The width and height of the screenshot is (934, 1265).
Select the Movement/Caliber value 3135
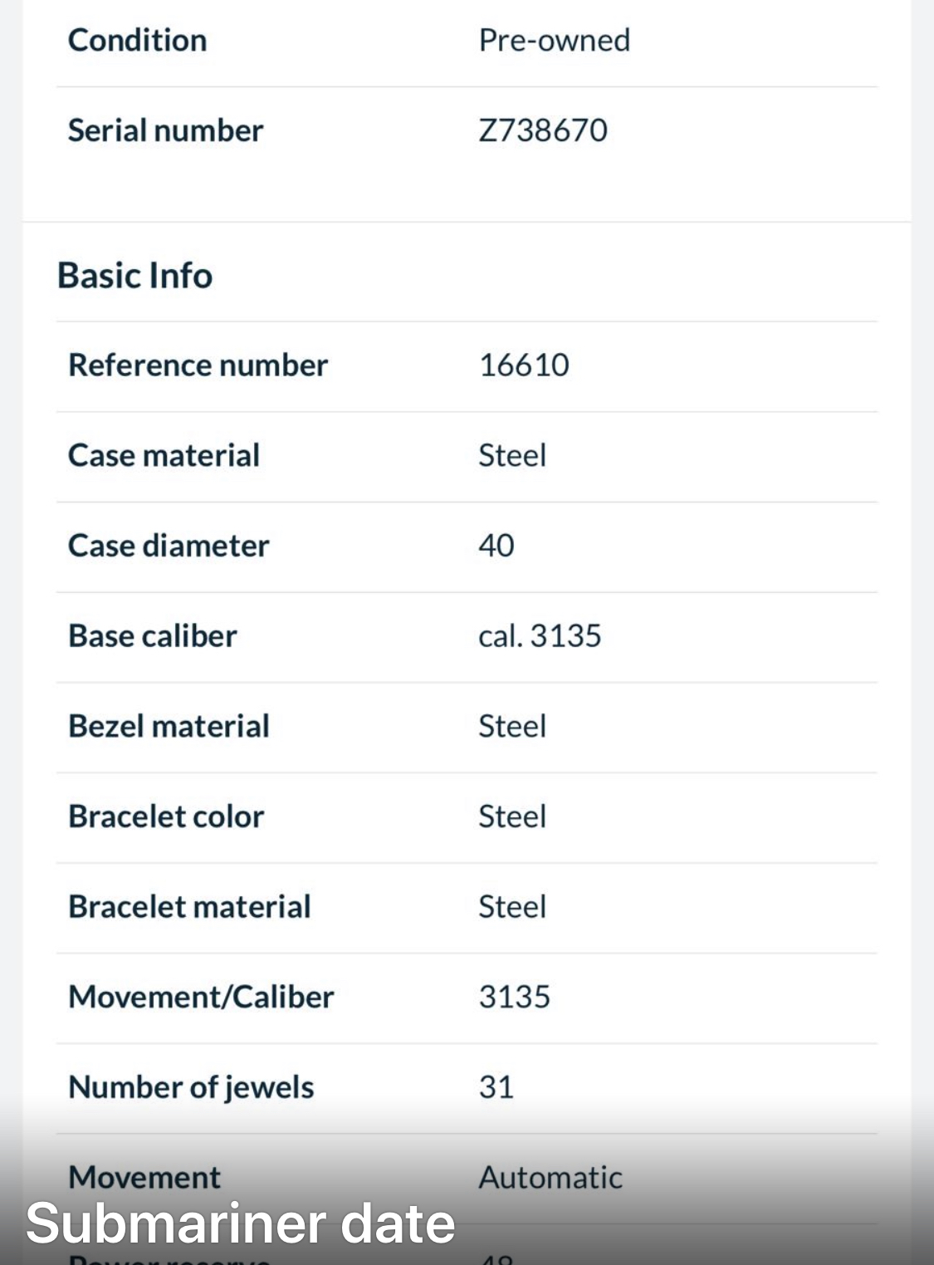(514, 997)
